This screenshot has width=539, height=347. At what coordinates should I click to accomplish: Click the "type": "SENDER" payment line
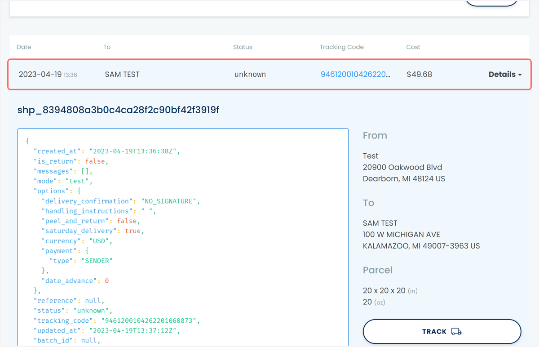(x=81, y=261)
